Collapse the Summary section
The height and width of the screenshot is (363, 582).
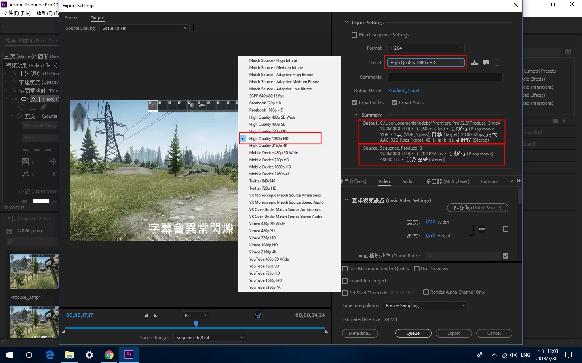(x=356, y=115)
